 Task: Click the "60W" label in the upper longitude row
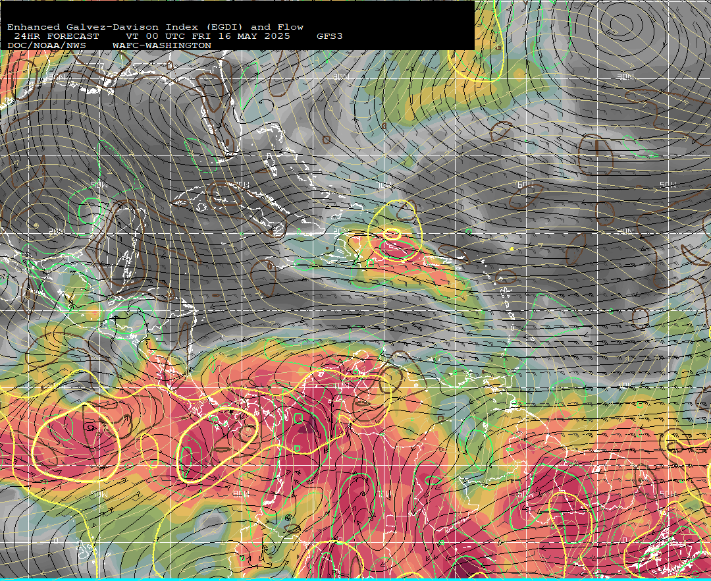[525, 184]
